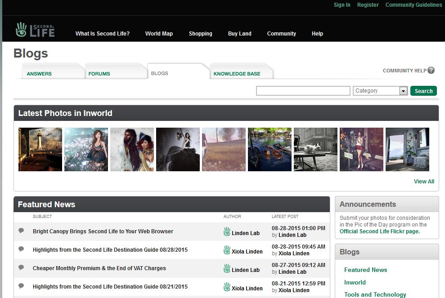This screenshot has width=445, height=298.
Task: Select Inworld in the Blogs sidebar
Action: click(x=355, y=282)
